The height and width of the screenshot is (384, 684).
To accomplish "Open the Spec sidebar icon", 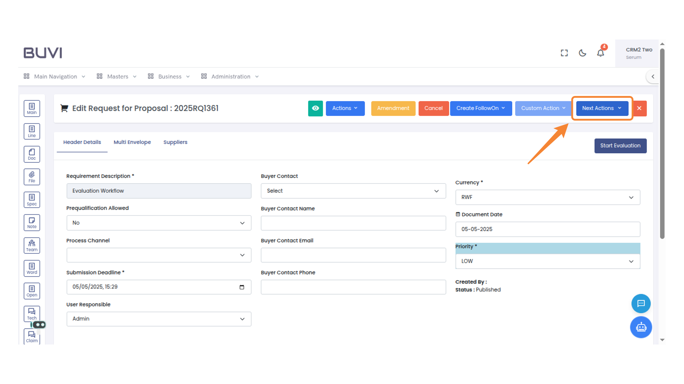I will point(32,200).
